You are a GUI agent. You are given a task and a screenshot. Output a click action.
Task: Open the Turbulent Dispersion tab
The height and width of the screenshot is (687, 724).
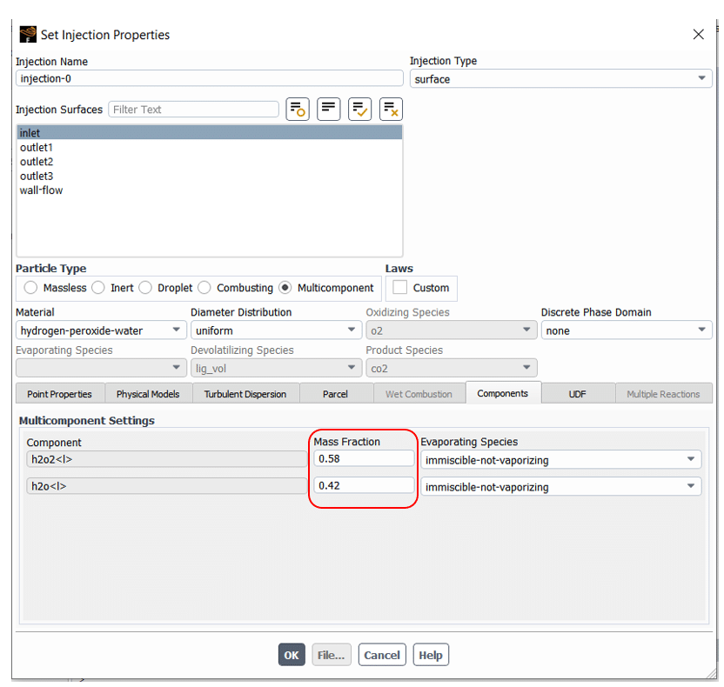245,394
